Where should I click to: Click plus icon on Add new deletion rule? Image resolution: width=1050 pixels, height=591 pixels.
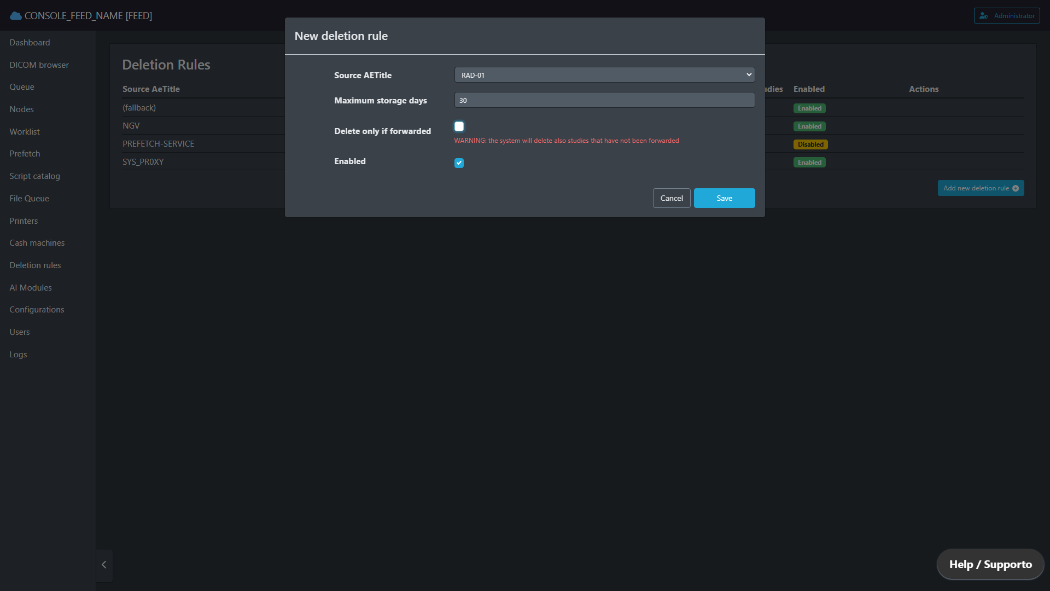(1016, 188)
